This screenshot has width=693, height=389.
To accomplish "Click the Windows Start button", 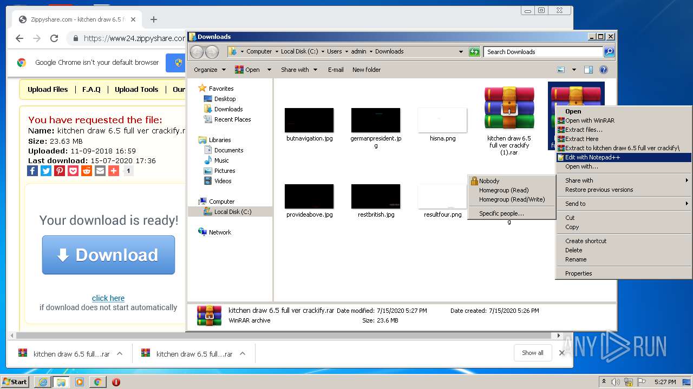I will pos(15,382).
